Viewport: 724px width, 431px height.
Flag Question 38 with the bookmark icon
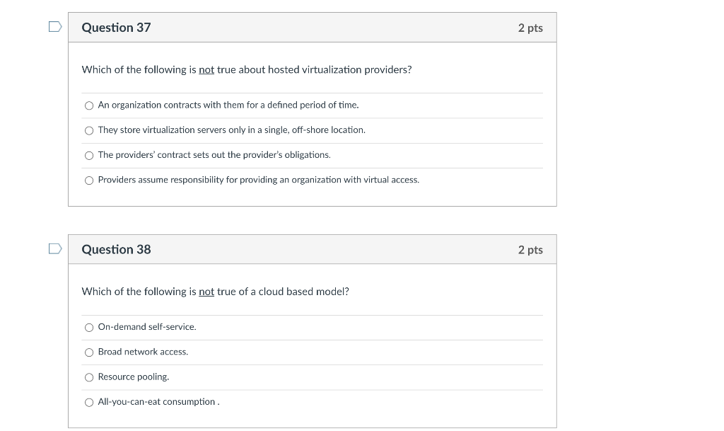tap(54, 249)
